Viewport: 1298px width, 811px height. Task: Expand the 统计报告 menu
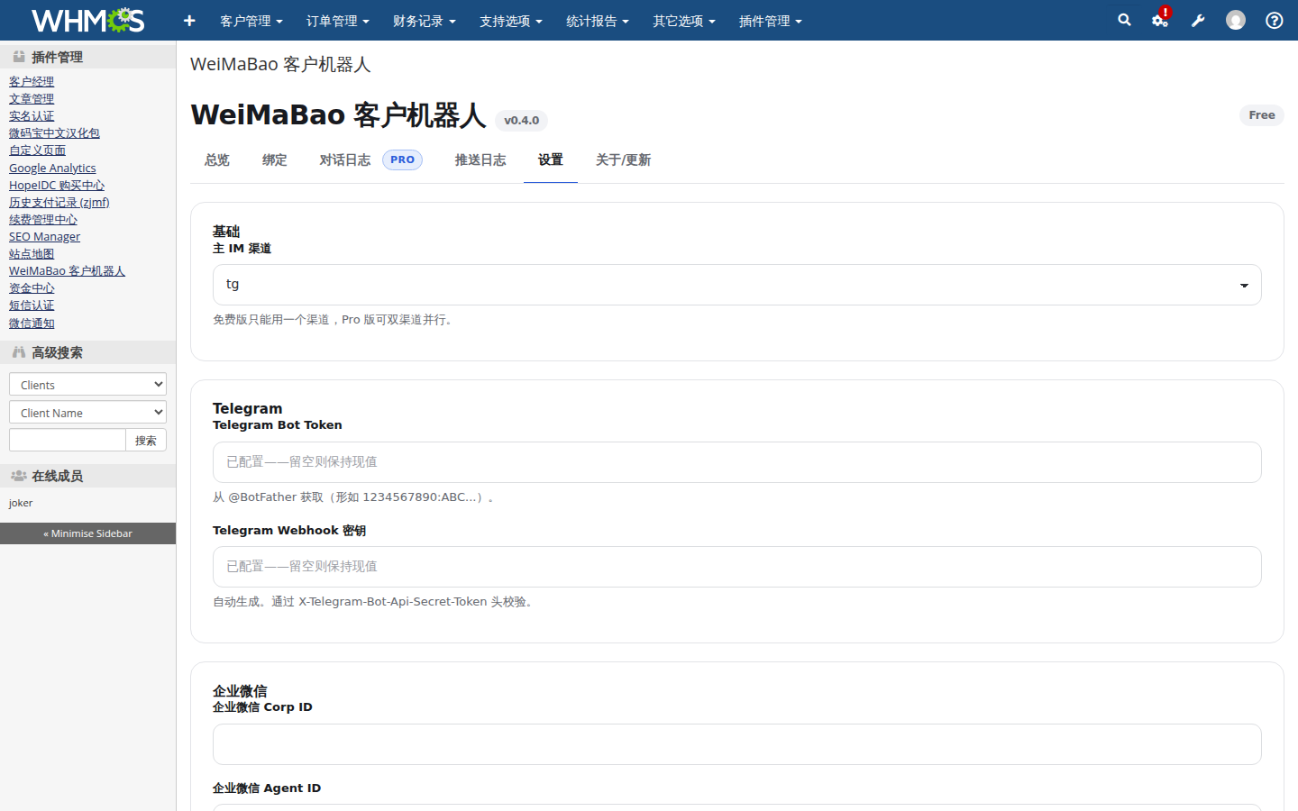point(598,21)
